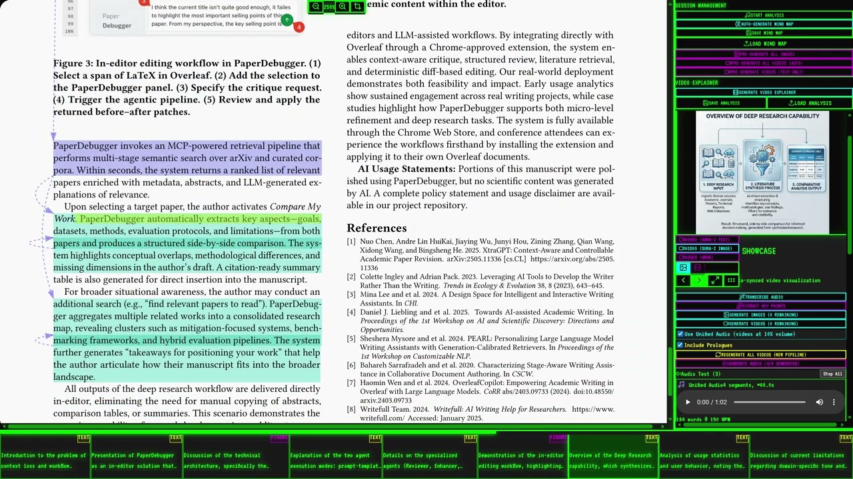Click Save Analysis button
The width and height of the screenshot is (853, 479).
click(720, 103)
